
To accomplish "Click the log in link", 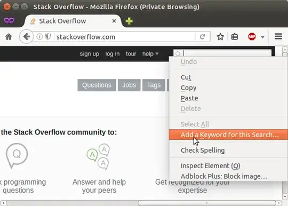I will pos(113,54).
